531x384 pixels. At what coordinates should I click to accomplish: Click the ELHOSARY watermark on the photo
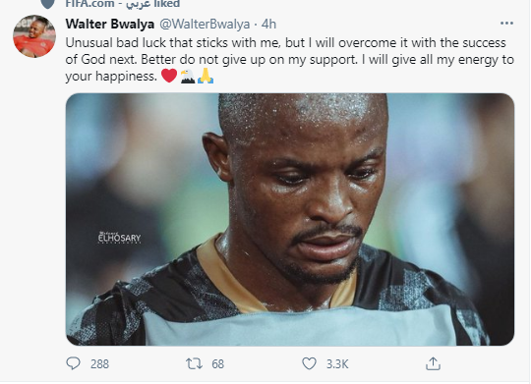(x=119, y=238)
